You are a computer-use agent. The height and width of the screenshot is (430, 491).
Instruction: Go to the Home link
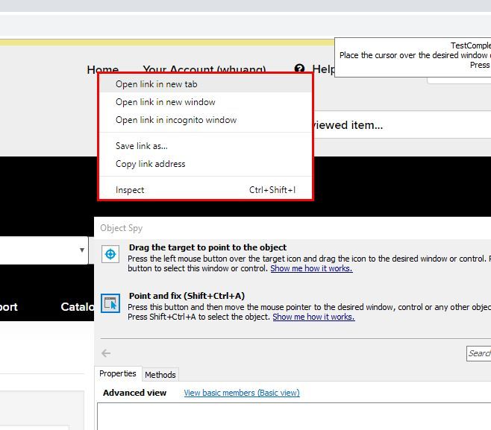[x=93, y=69]
